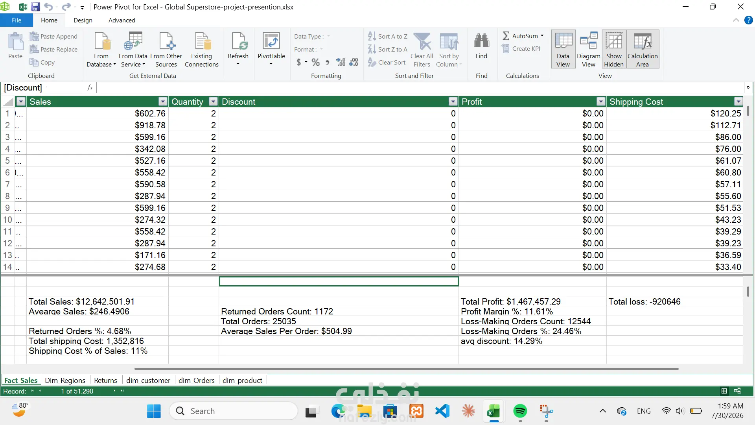Image resolution: width=755 pixels, height=425 pixels.
Task: Sort column Z to A
Action: tap(387, 49)
